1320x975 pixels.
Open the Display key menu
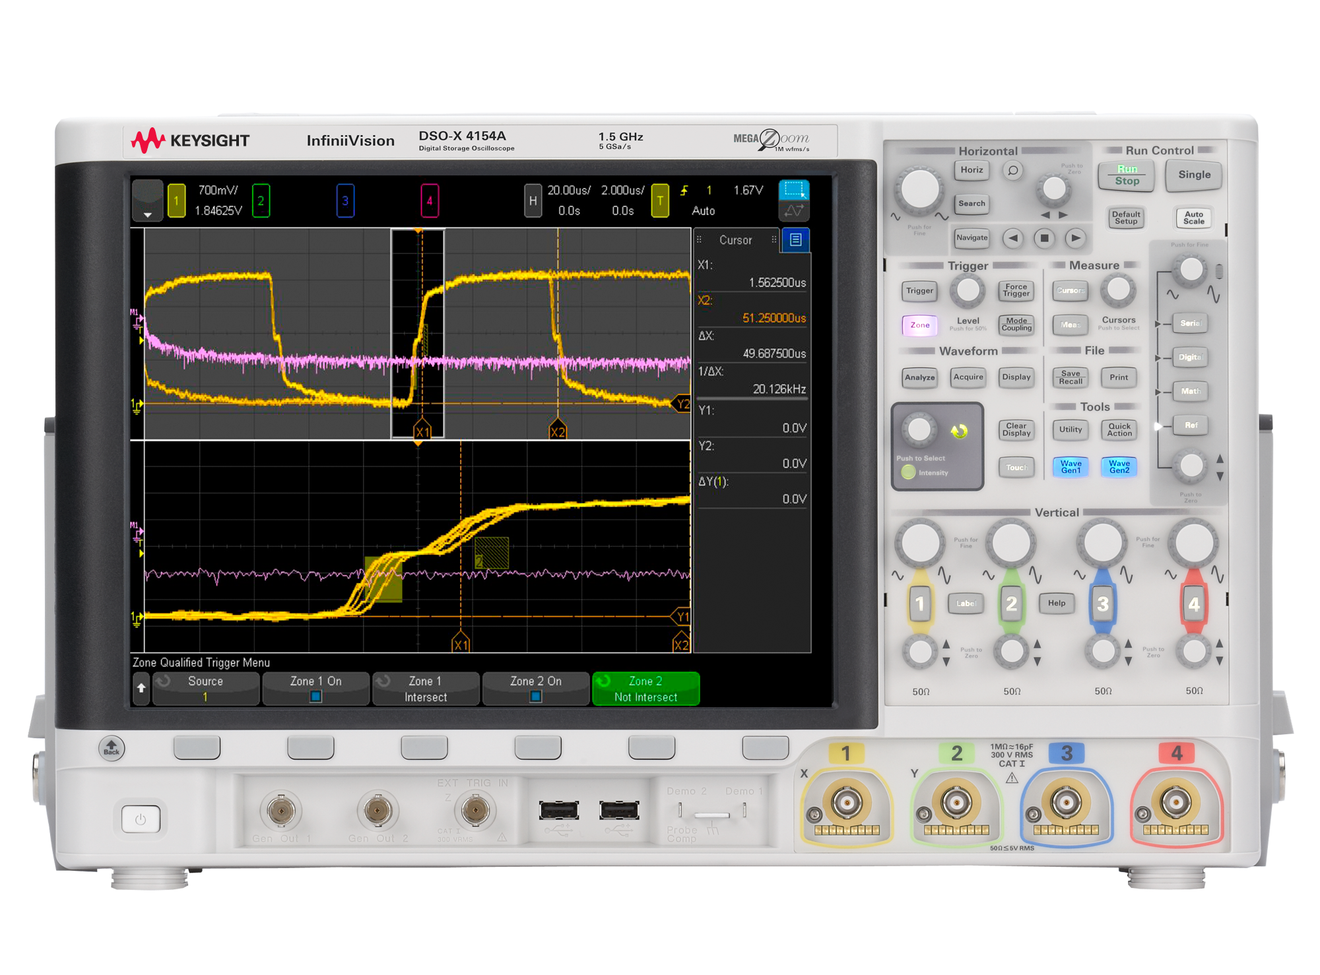tap(1016, 377)
